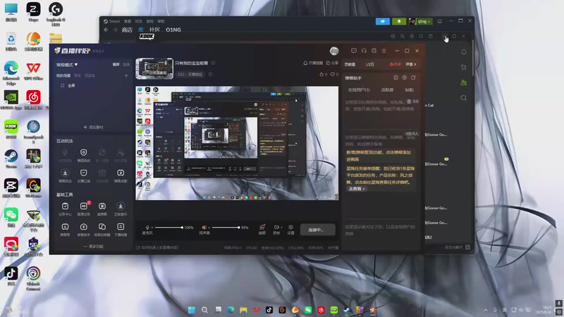Click the user avatar in 直播伴侣
Image resolution: width=564 pixels, height=317 pixels.
click(334, 51)
